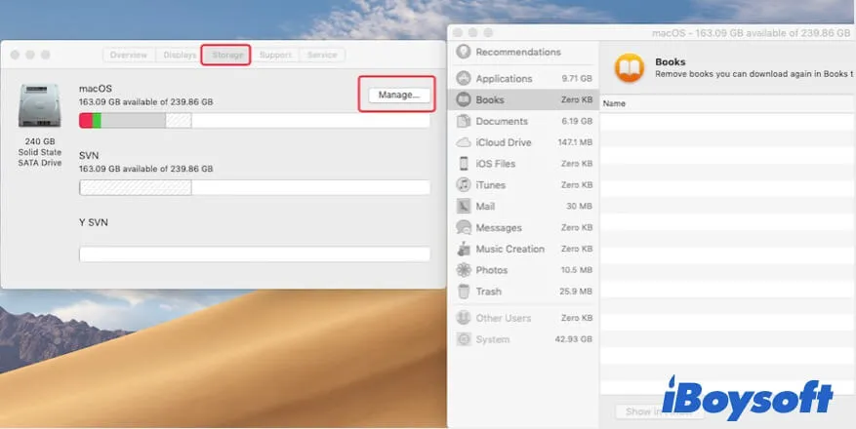Select the Messages bubble icon
The width and height of the screenshot is (856, 429).
coord(464,227)
